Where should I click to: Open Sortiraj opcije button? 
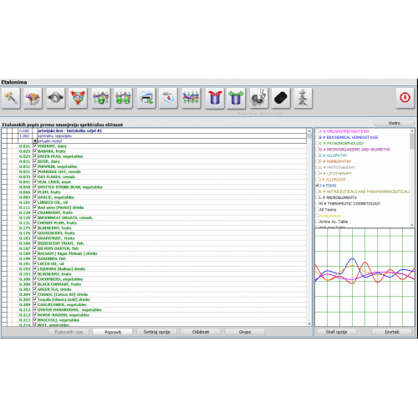(x=156, y=332)
